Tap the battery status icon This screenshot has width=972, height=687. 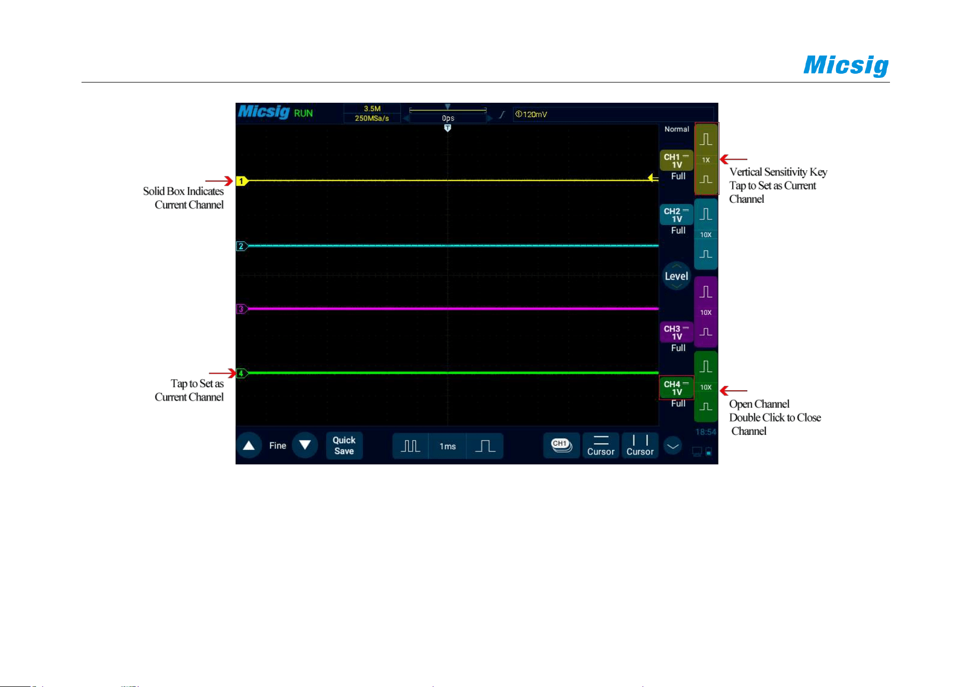pos(709,451)
